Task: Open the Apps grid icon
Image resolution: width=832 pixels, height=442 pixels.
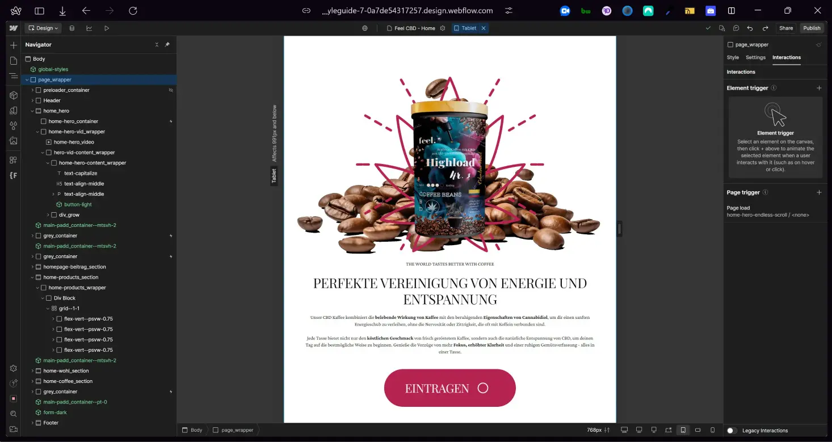Action: pyautogui.click(x=14, y=160)
